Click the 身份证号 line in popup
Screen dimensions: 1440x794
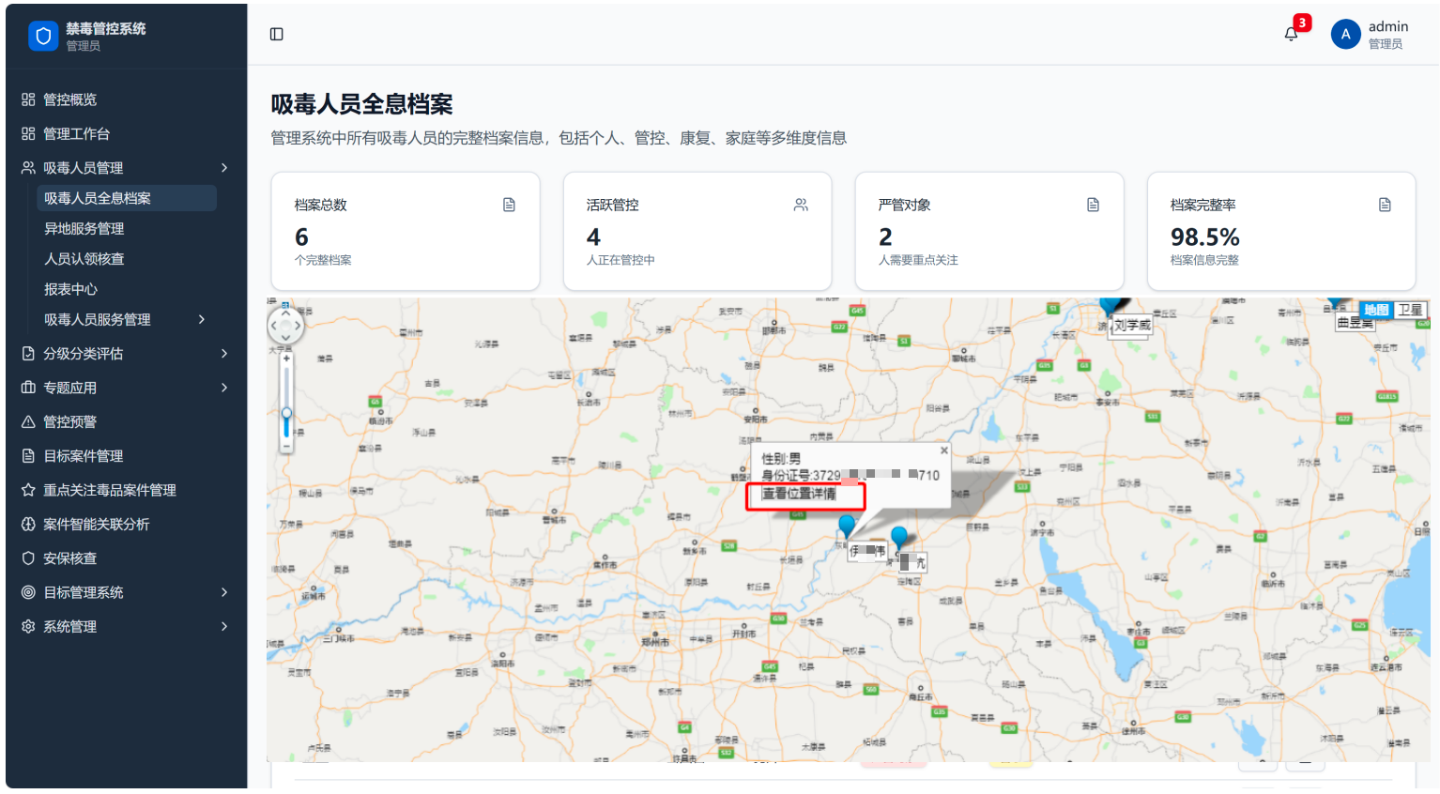click(850, 475)
